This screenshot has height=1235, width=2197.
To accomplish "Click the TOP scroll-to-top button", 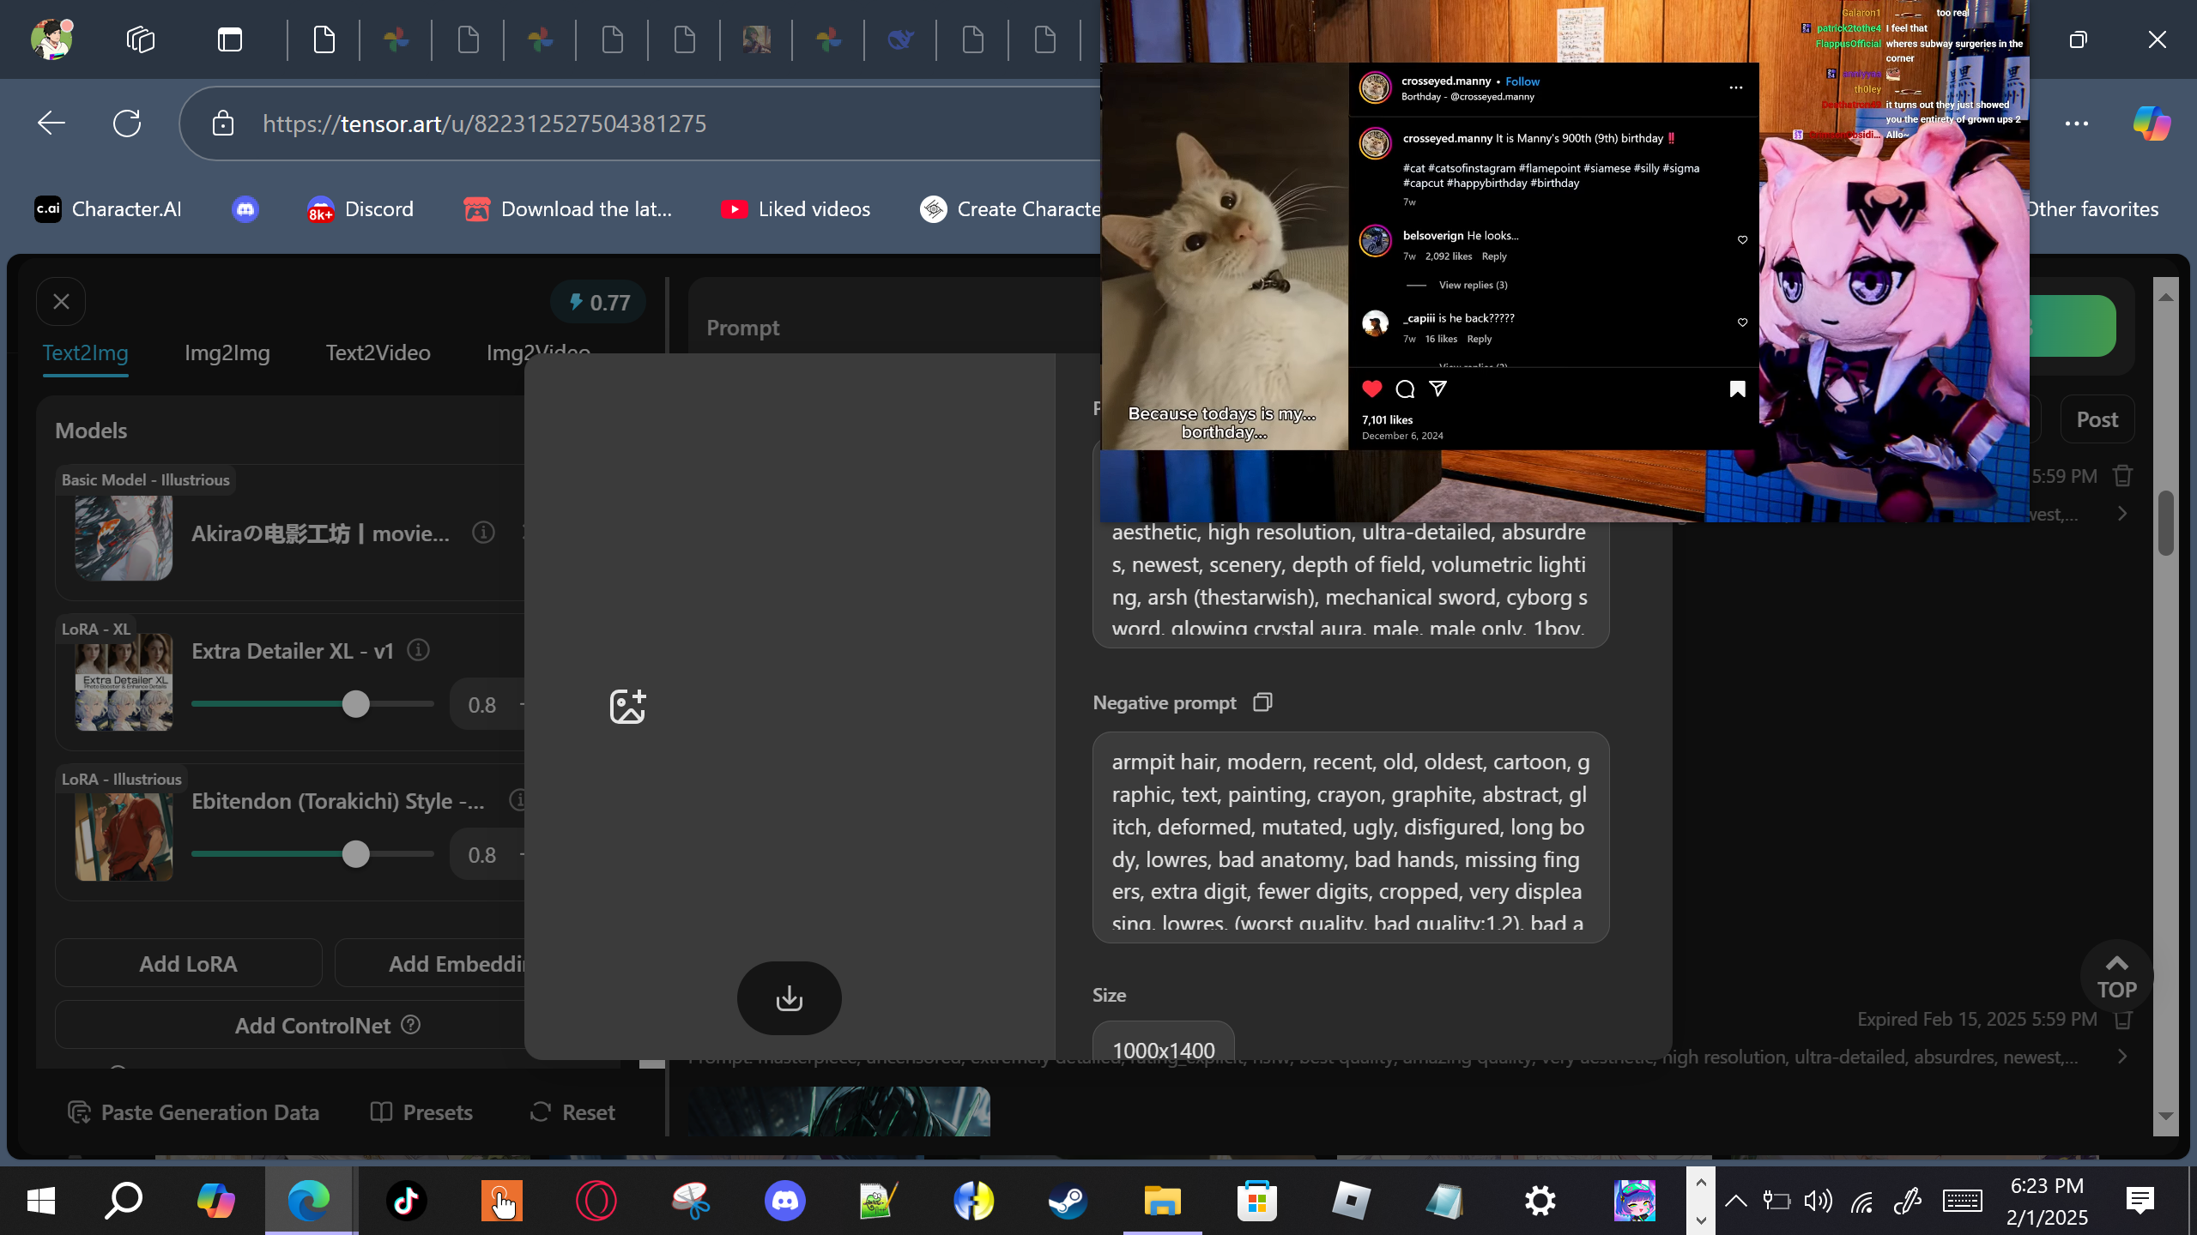I will (x=2116, y=976).
